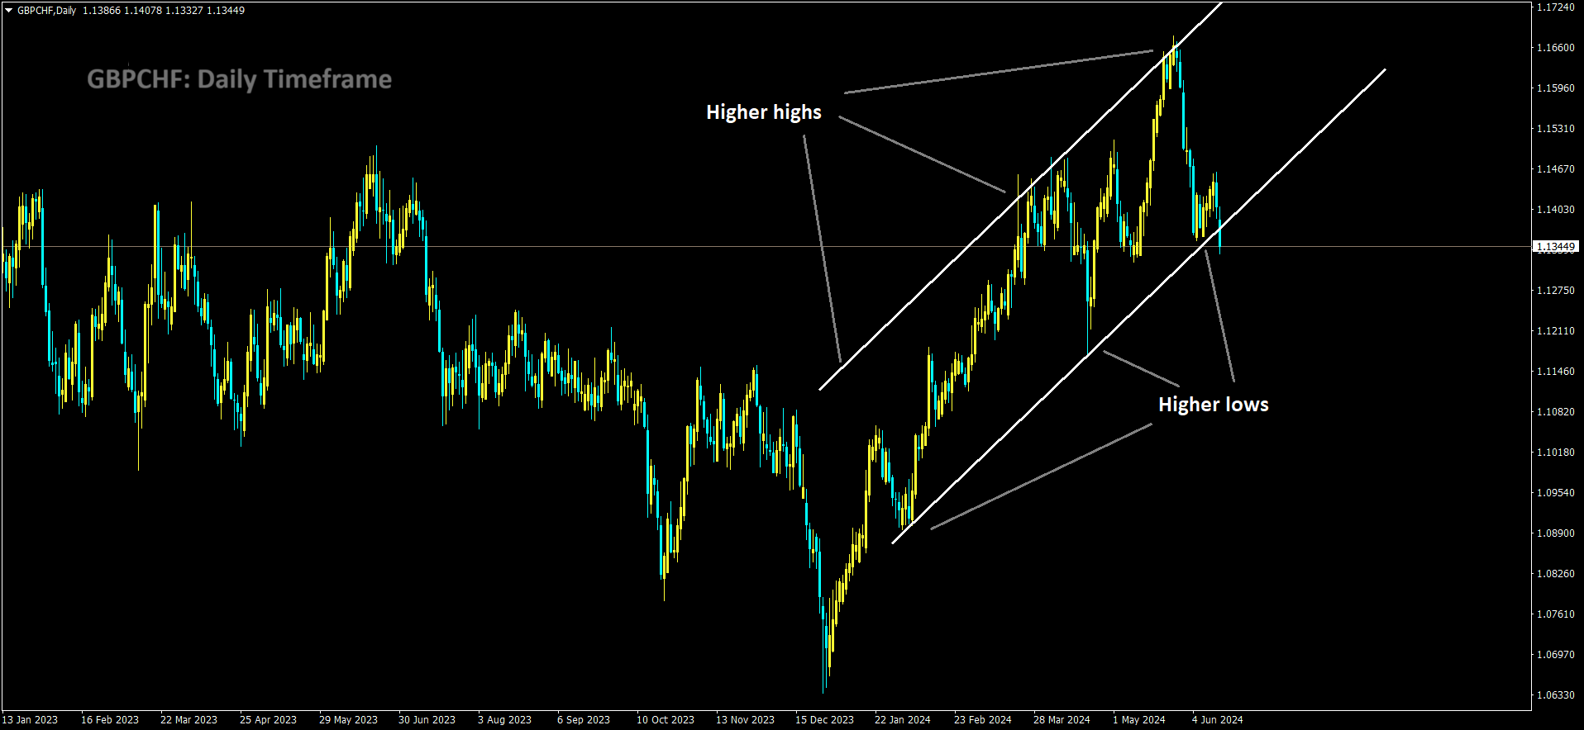Click price level 1.15960 on the price axis
The height and width of the screenshot is (730, 1584).
coord(1555,88)
